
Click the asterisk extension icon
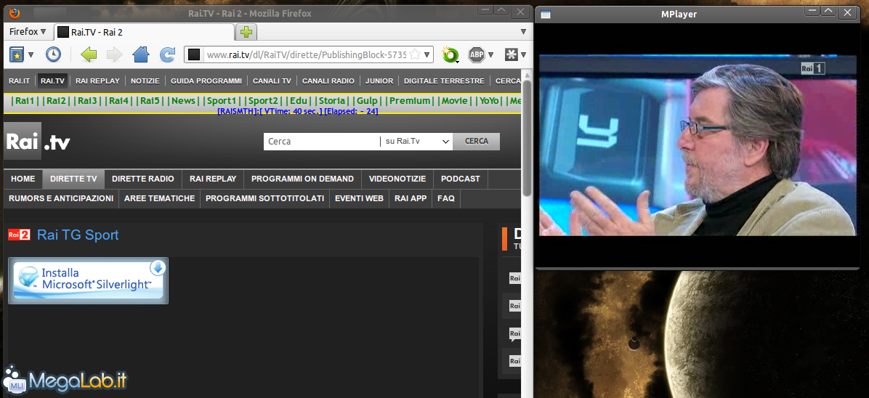(511, 54)
